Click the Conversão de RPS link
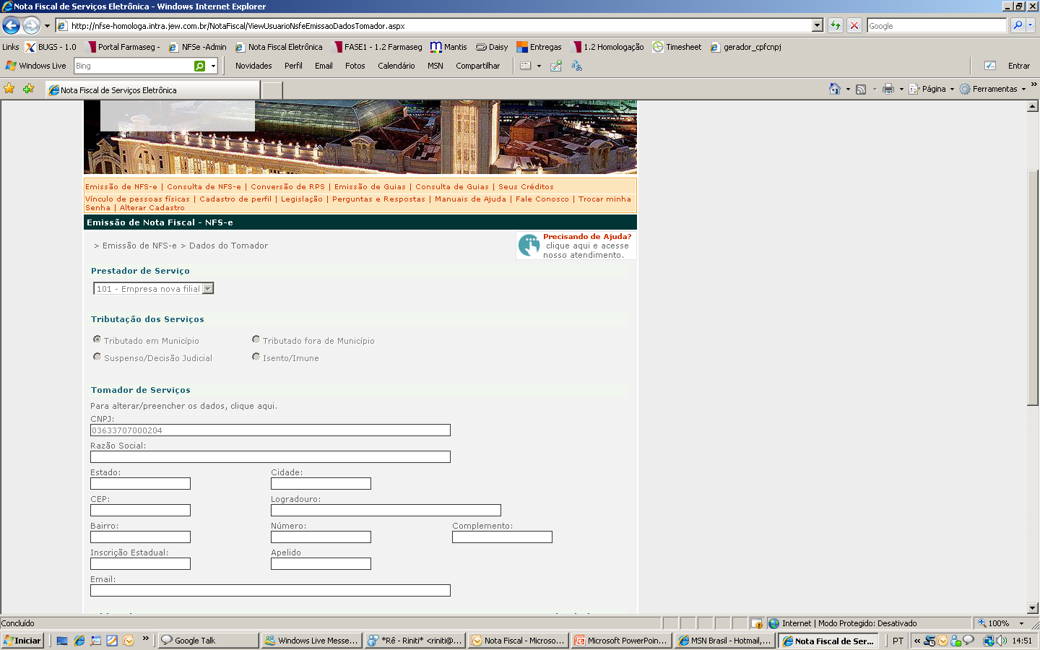The width and height of the screenshot is (1040, 650). 288,187
